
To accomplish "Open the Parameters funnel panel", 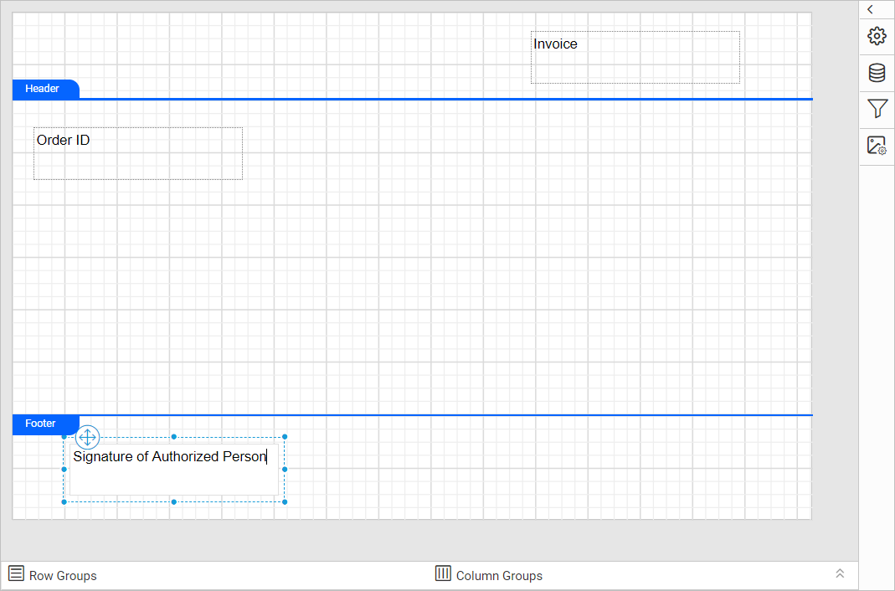I will click(x=877, y=108).
